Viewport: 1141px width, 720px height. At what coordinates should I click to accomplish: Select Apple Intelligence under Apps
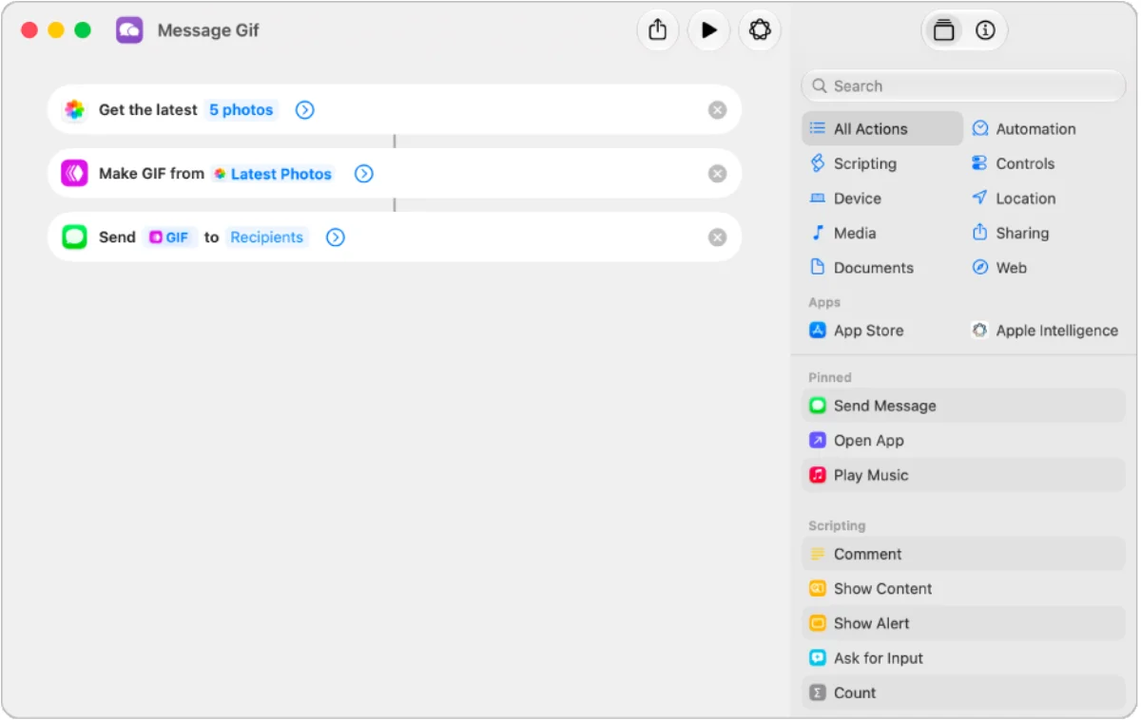[1044, 331]
